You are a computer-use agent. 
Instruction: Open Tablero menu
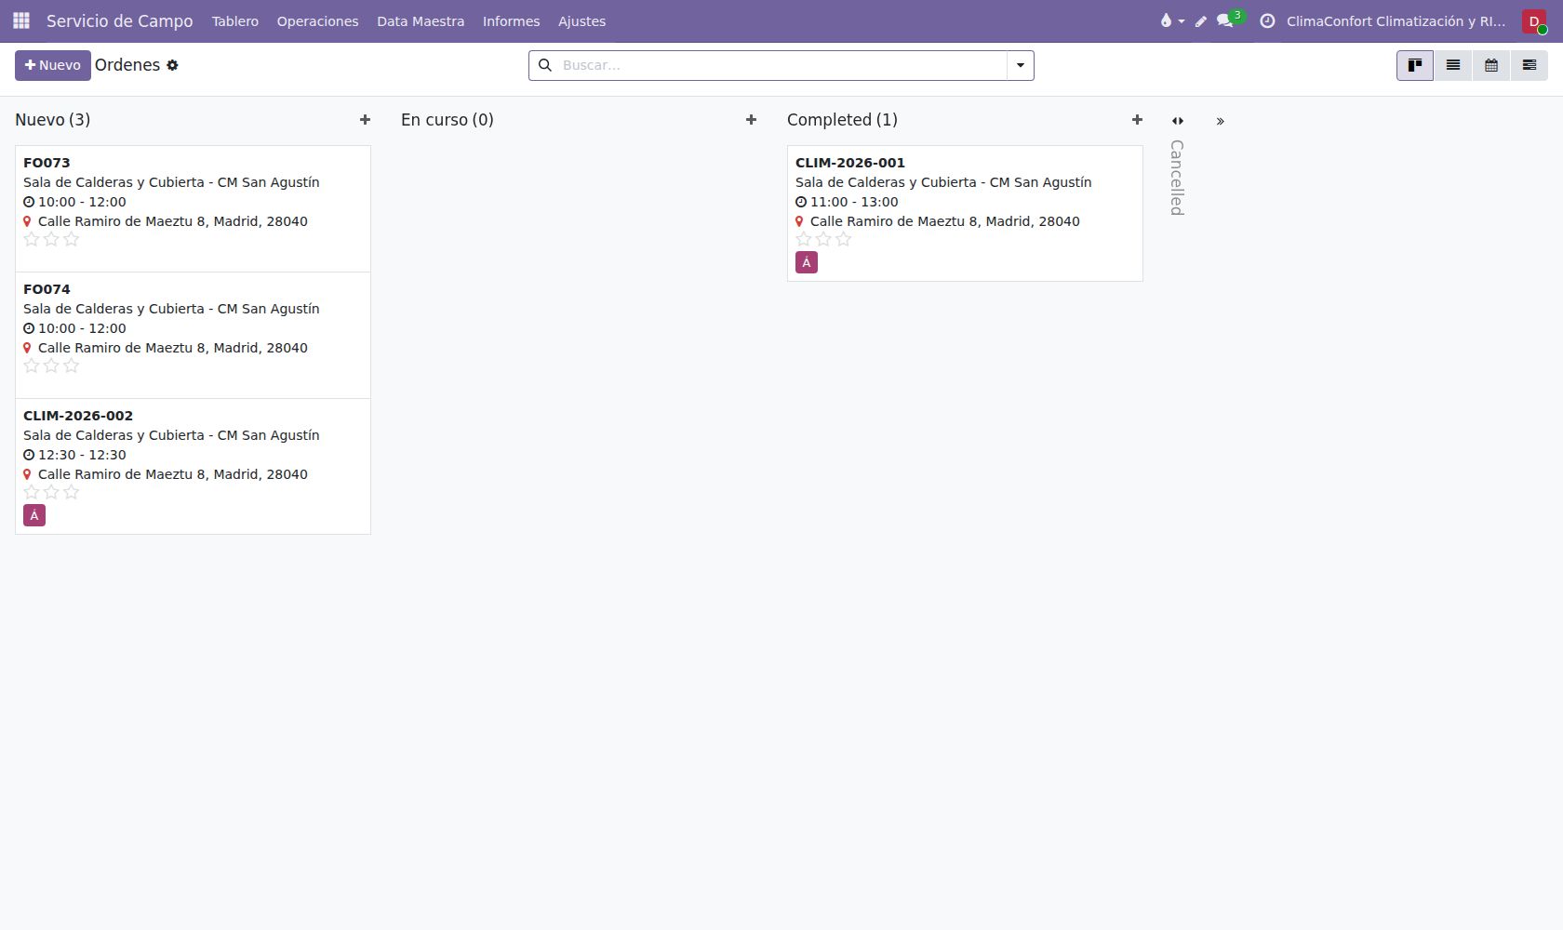point(235,21)
